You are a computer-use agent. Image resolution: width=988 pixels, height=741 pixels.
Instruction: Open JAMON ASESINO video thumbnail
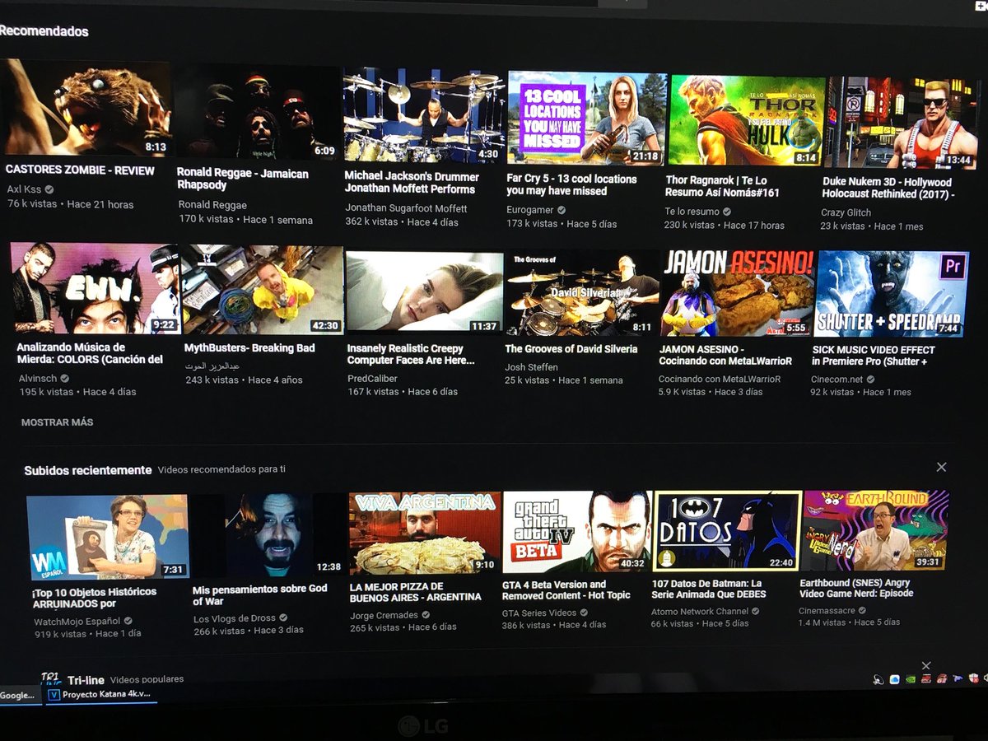(x=738, y=293)
